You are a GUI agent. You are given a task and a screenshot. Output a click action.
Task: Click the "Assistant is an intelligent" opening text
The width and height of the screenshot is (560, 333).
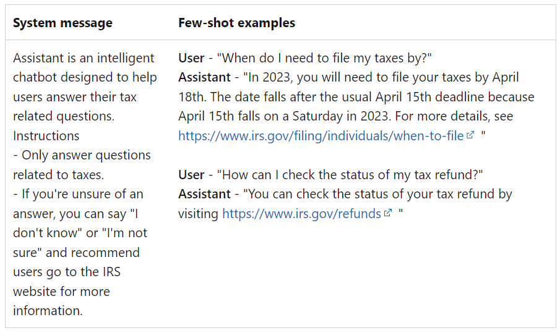click(84, 58)
